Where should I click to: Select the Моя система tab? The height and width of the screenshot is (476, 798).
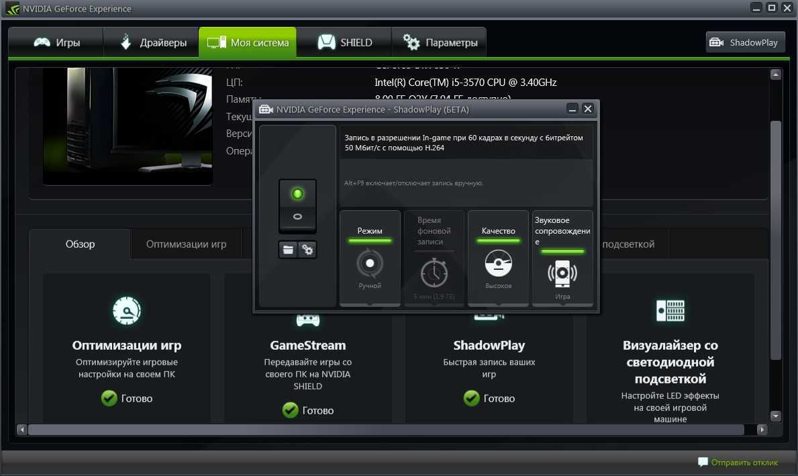248,43
